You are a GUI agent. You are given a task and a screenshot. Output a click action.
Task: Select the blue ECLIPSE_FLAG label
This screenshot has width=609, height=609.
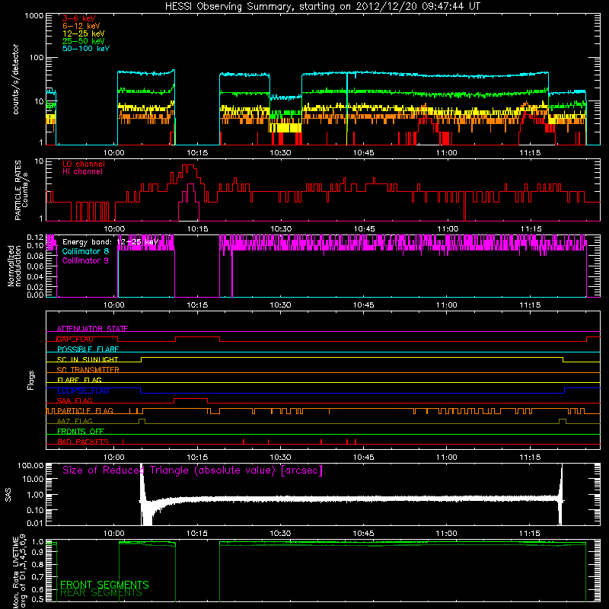[83, 391]
